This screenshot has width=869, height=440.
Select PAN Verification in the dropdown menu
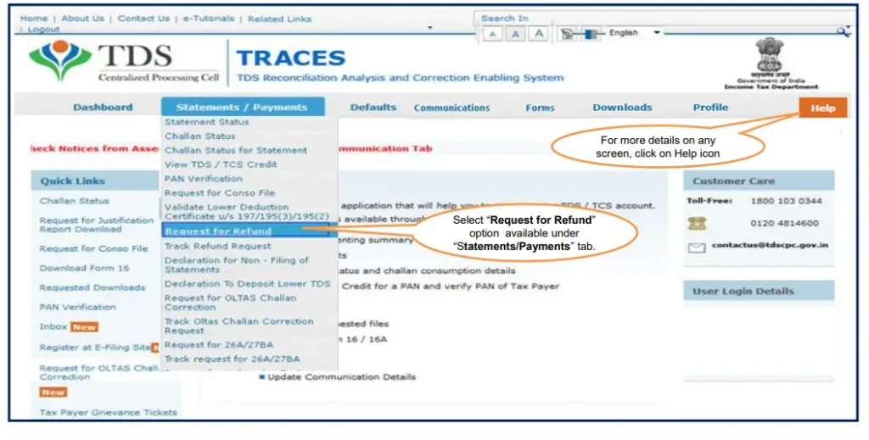(x=204, y=179)
